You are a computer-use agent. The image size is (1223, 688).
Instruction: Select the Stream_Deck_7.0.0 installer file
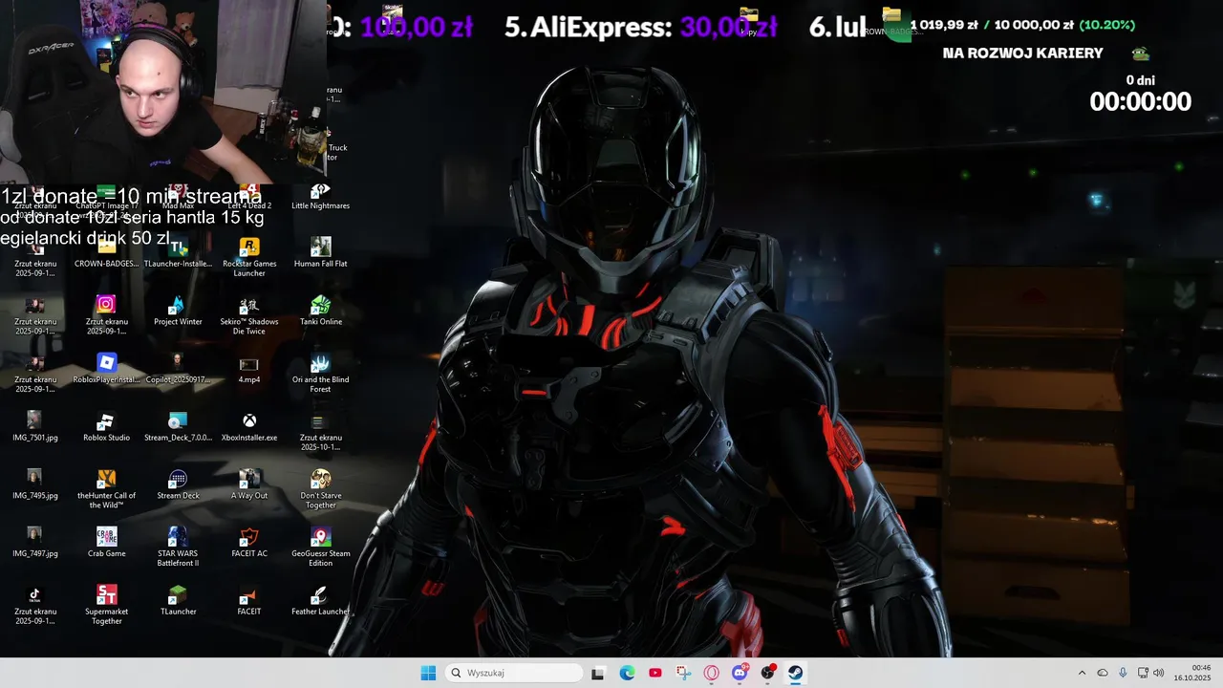click(x=178, y=428)
